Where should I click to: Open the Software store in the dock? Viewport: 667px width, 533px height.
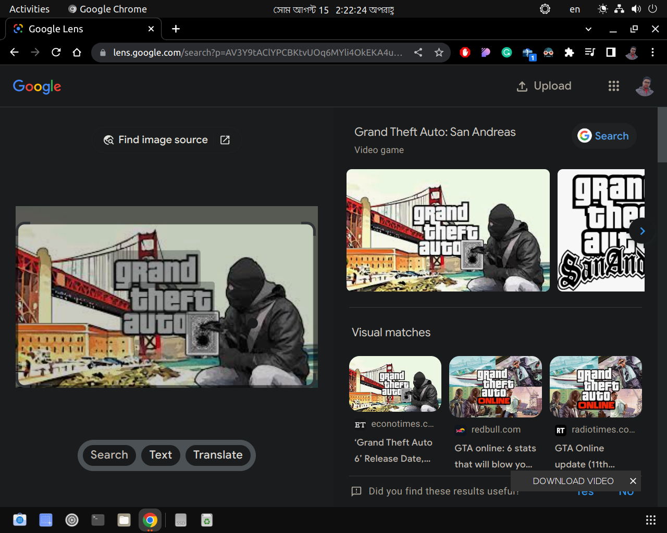point(20,519)
